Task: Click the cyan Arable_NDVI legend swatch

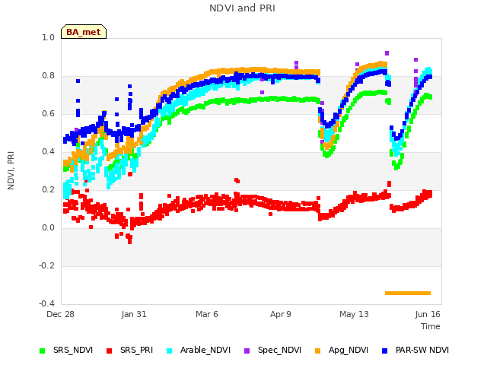Action: click(x=169, y=351)
